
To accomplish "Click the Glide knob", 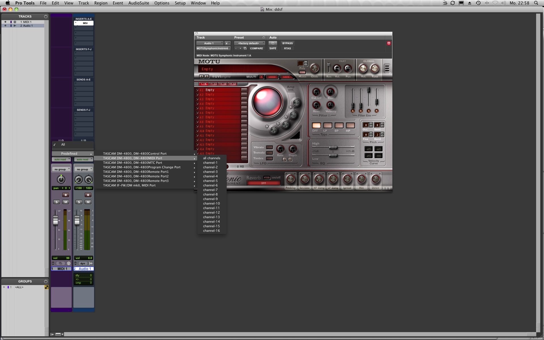I will (314, 68).
